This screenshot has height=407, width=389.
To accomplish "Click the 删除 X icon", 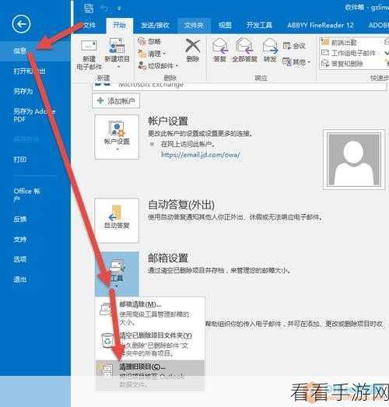I will (x=192, y=46).
